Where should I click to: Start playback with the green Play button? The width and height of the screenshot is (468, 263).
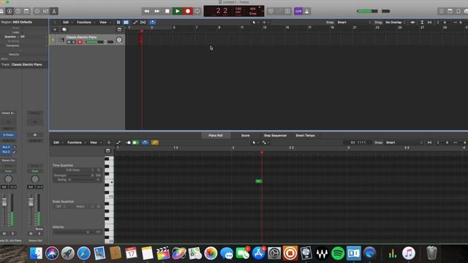[x=177, y=12]
